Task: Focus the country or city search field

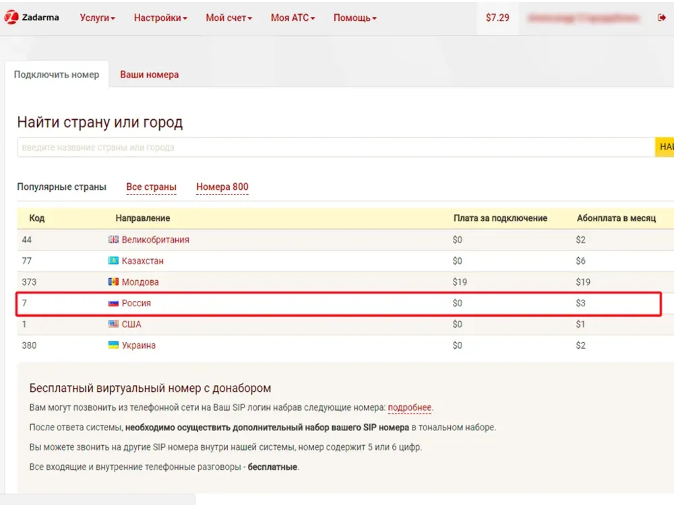Action: pos(336,147)
